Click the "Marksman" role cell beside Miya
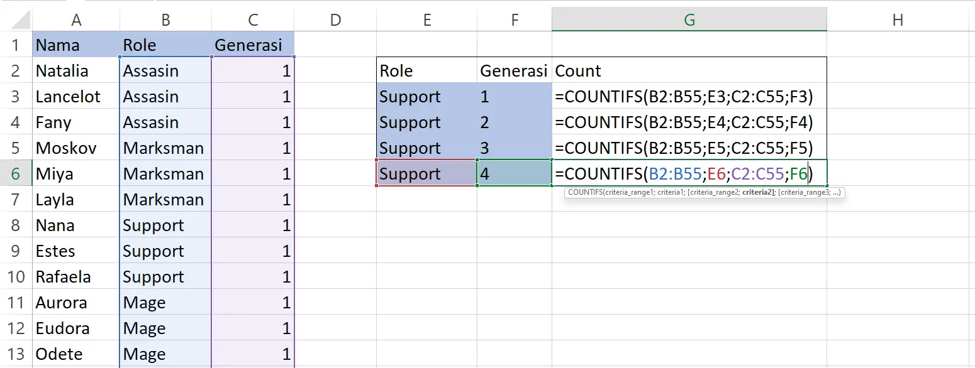This screenshot has width=975, height=368. pyautogui.click(x=165, y=174)
